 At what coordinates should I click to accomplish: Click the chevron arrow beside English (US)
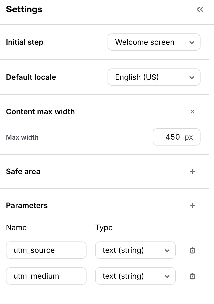192,78
